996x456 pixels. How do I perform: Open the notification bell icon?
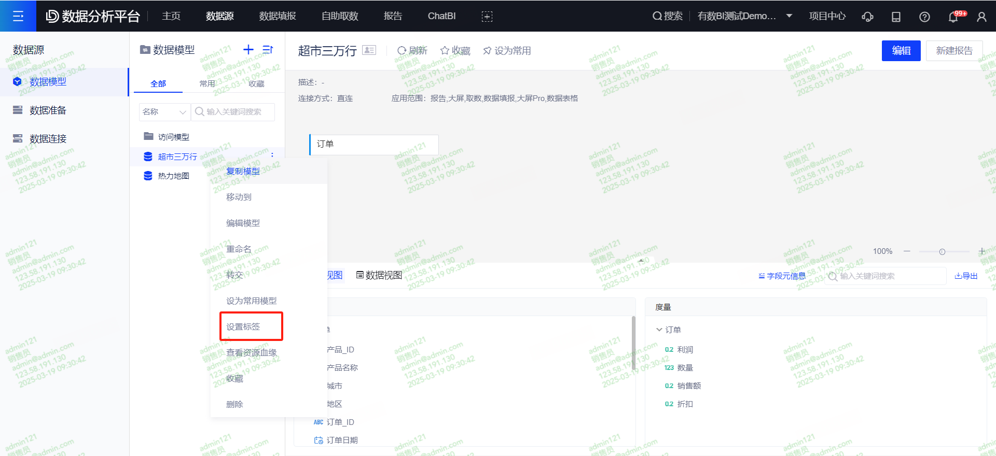tap(953, 17)
